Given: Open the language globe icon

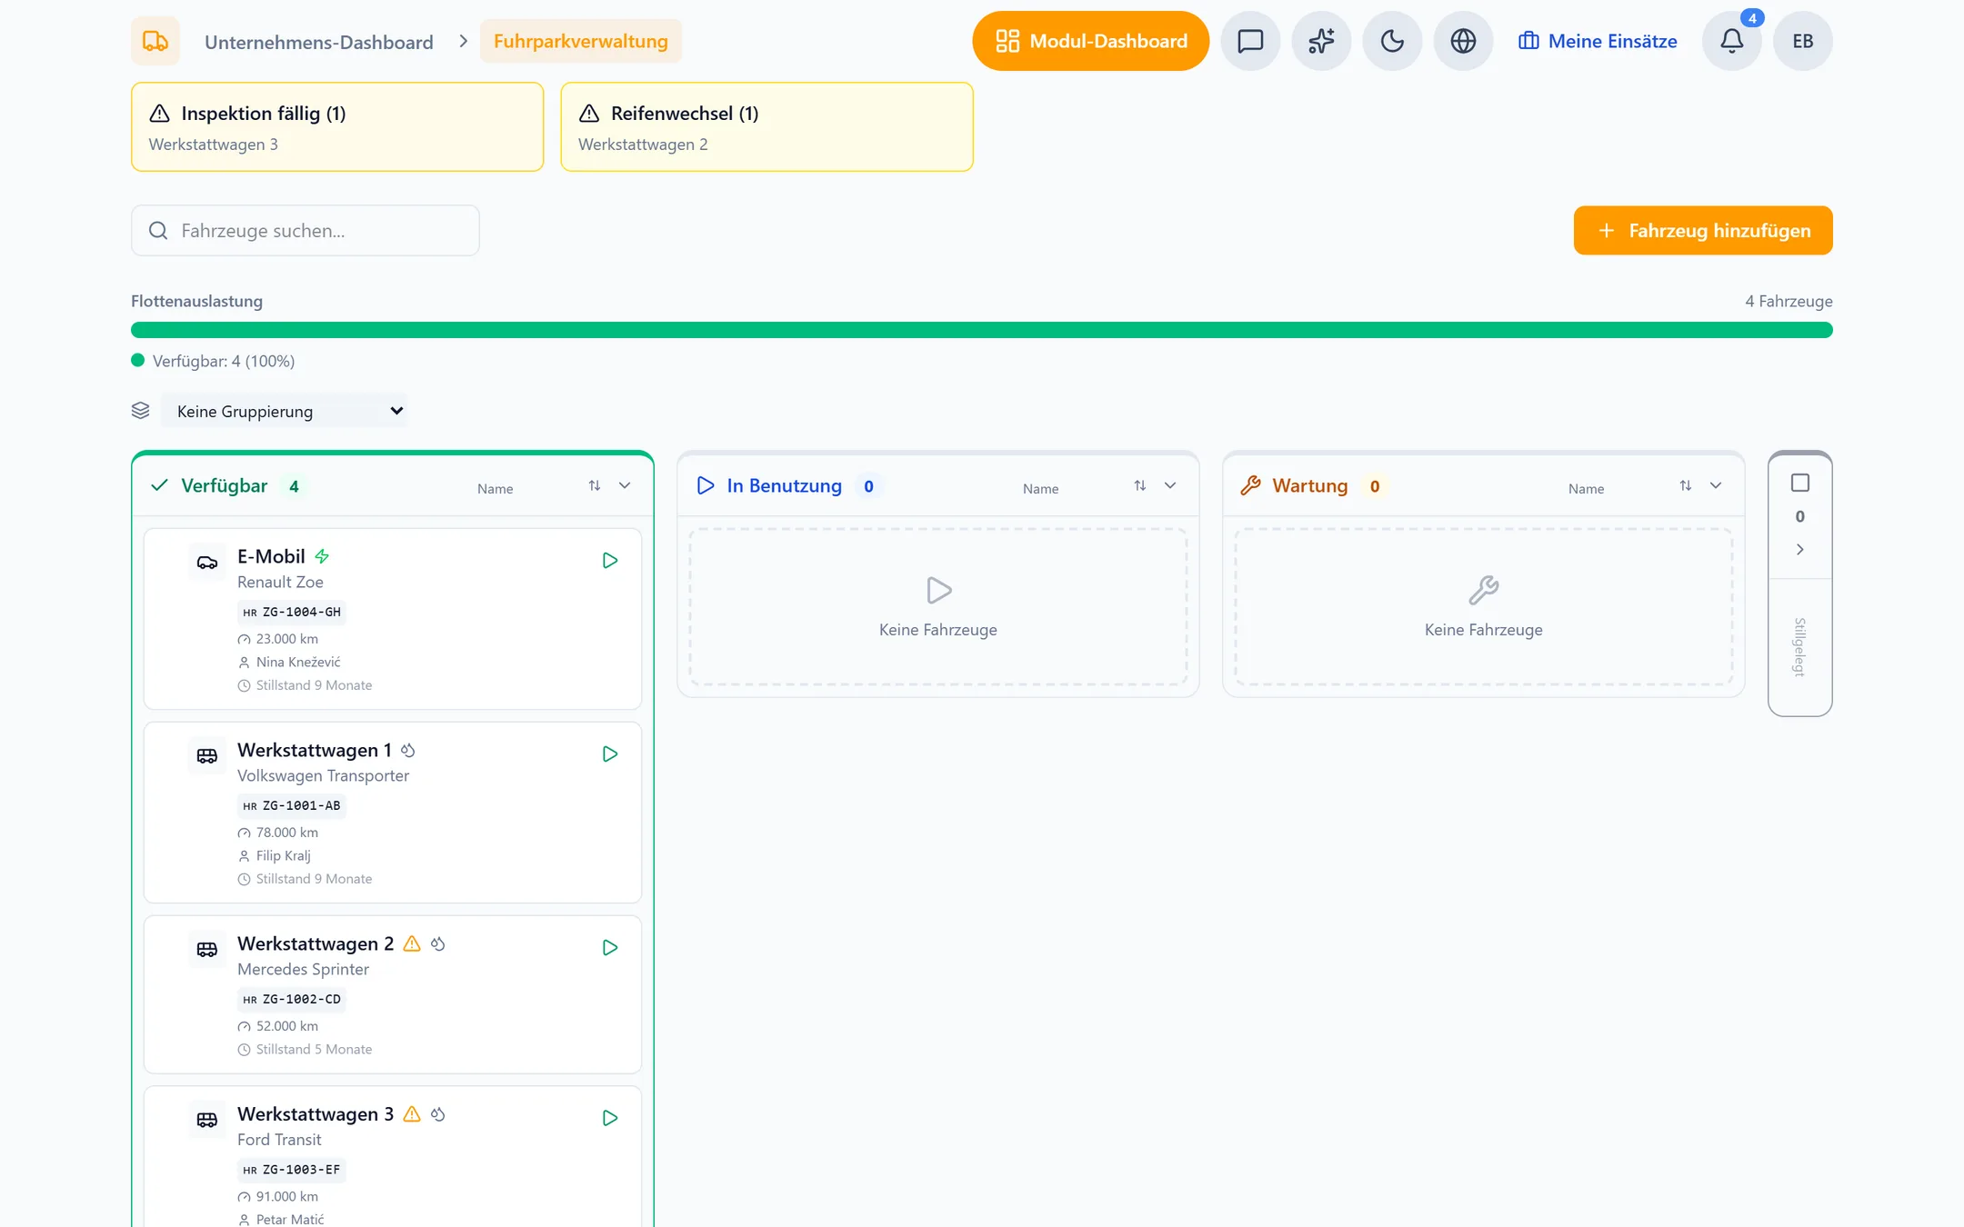Looking at the screenshot, I should 1463,41.
